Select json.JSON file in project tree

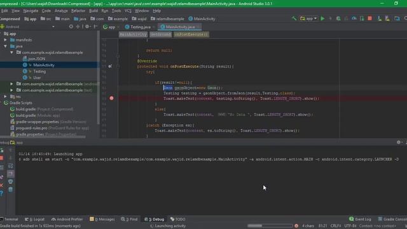(x=34, y=59)
